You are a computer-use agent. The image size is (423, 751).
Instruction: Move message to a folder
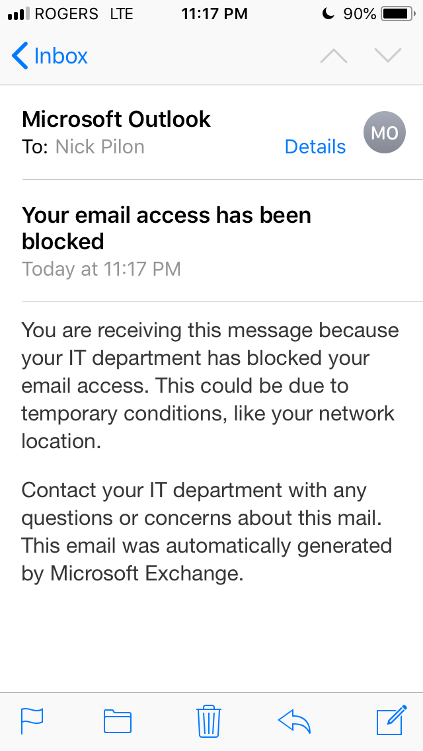click(118, 721)
